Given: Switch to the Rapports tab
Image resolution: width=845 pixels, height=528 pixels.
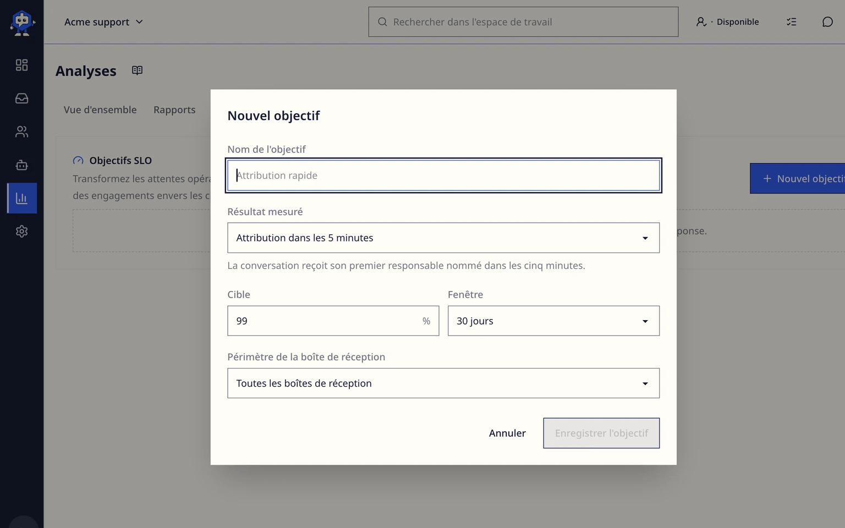Looking at the screenshot, I should 174,109.
